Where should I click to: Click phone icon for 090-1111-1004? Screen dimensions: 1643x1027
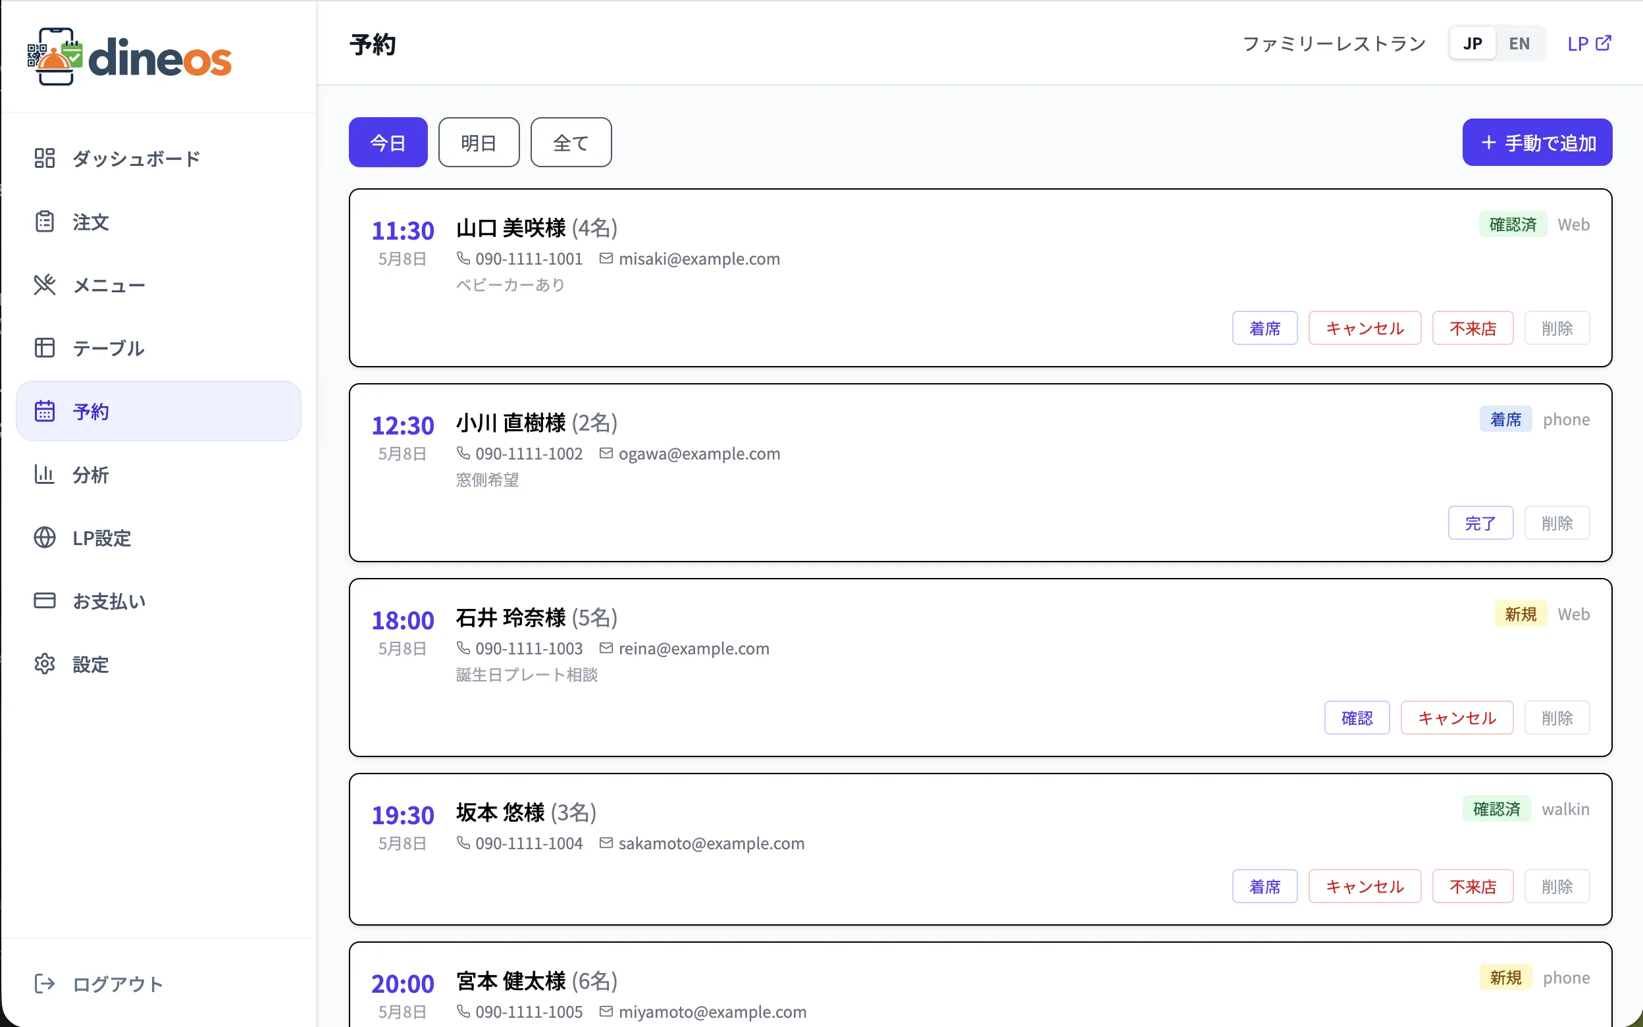(463, 843)
